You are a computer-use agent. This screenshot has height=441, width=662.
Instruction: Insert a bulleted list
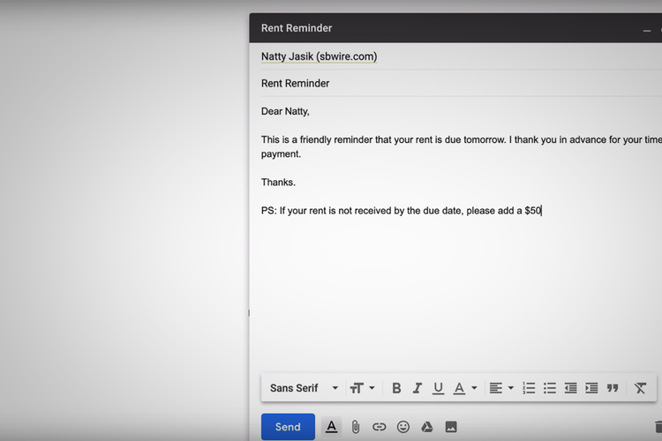coord(550,388)
